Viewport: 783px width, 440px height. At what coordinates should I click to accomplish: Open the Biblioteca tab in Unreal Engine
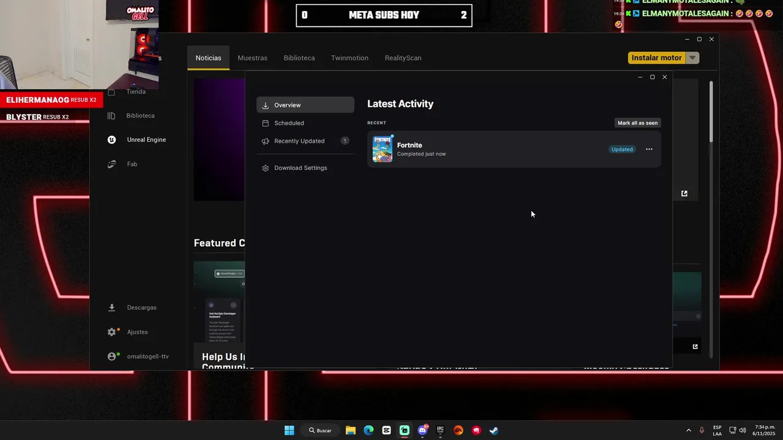point(299,58)
